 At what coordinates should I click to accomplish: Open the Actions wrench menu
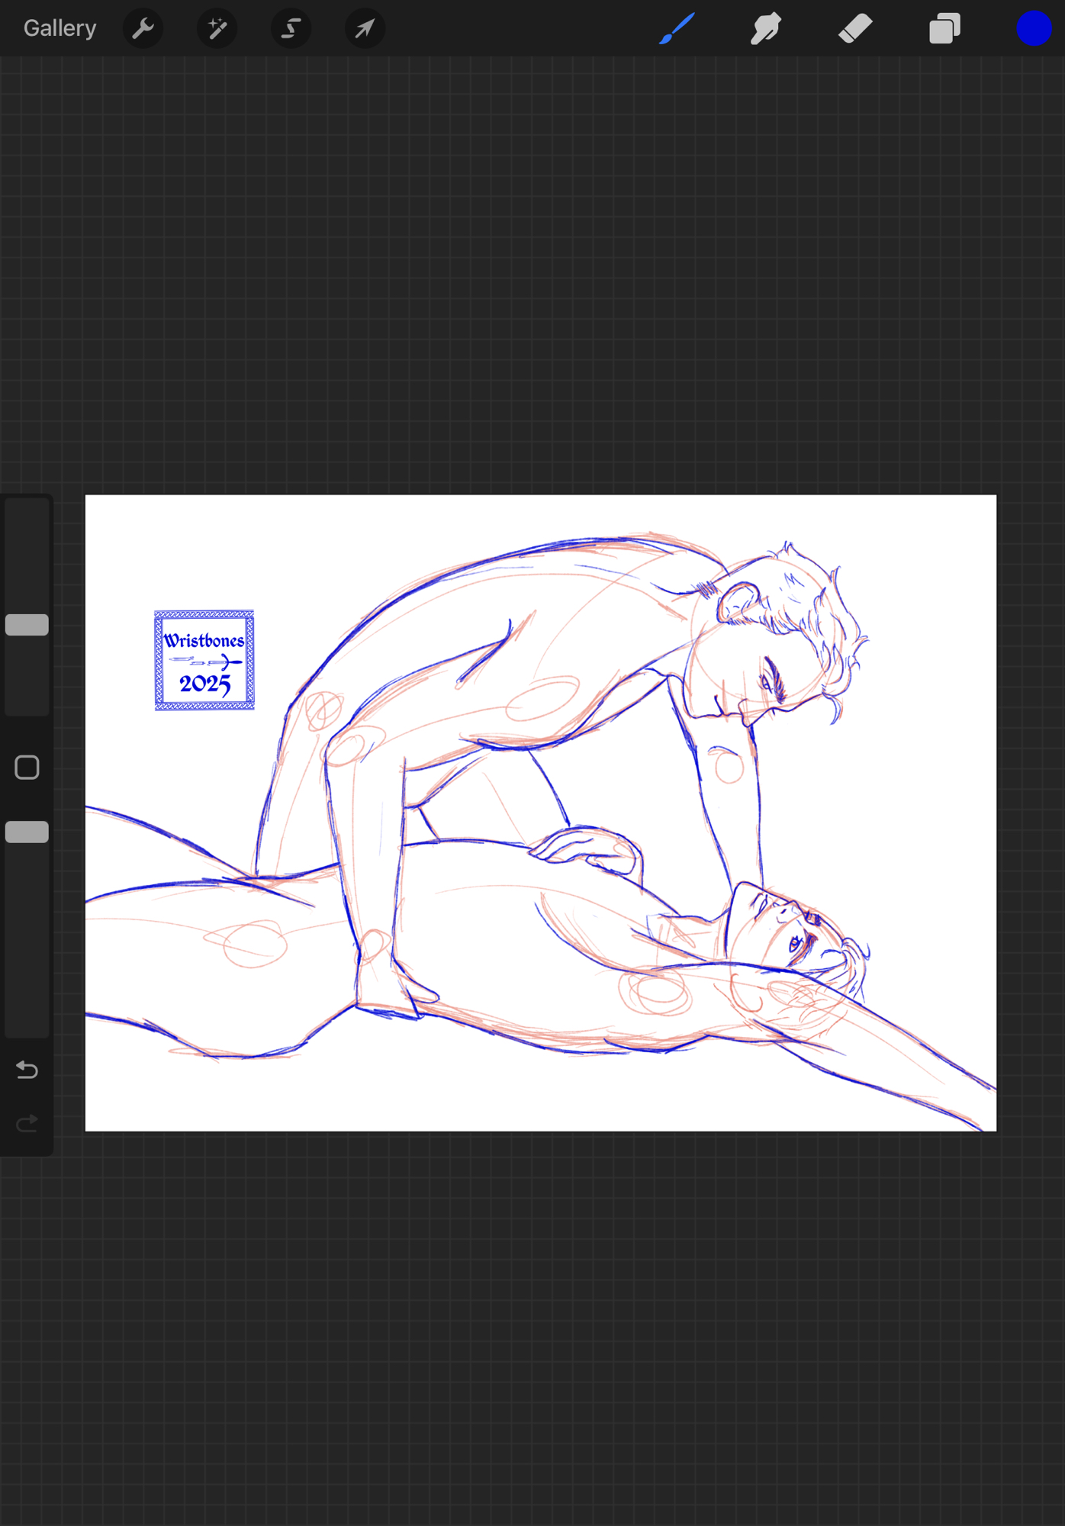[143, 28]
